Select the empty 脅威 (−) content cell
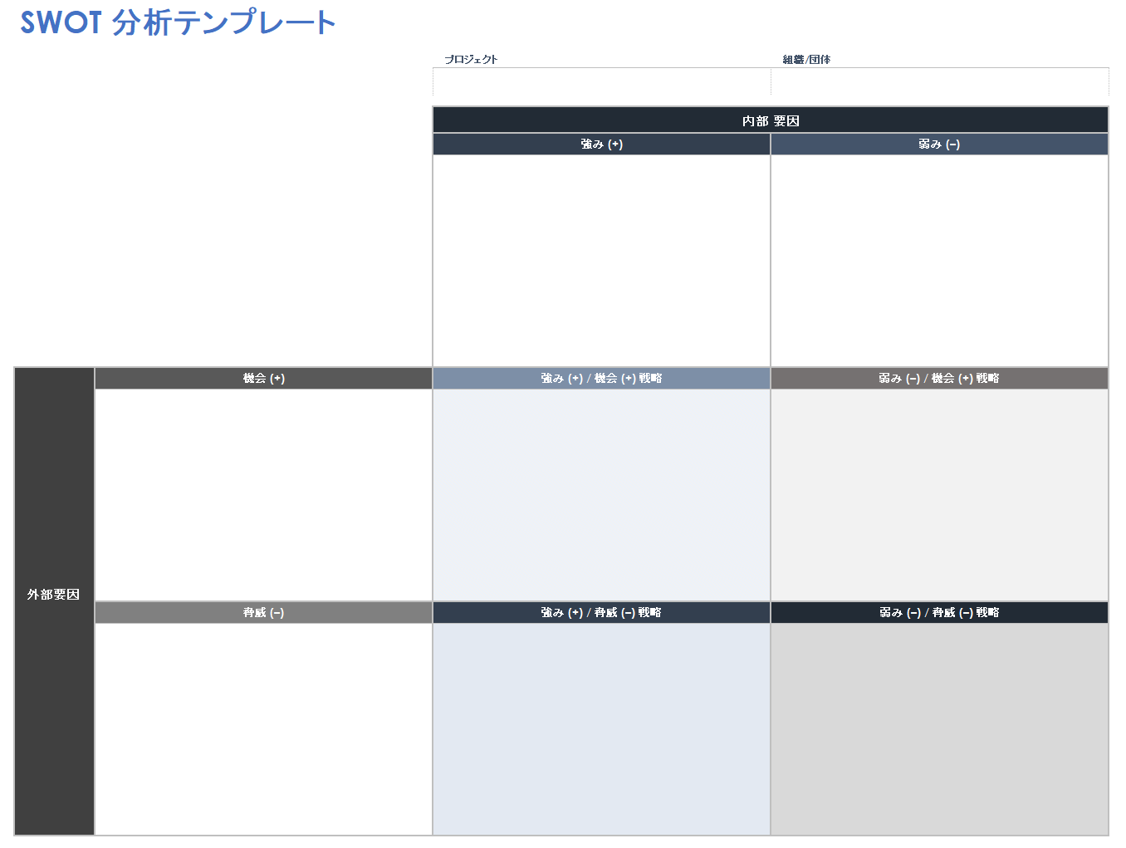 pos(263,729)
